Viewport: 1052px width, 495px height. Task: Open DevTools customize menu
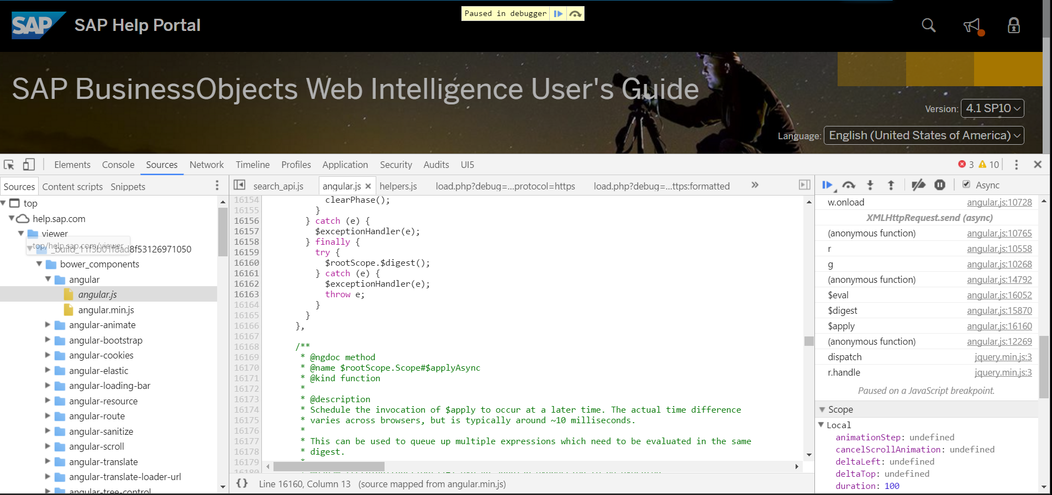(x=1016, y=165)
